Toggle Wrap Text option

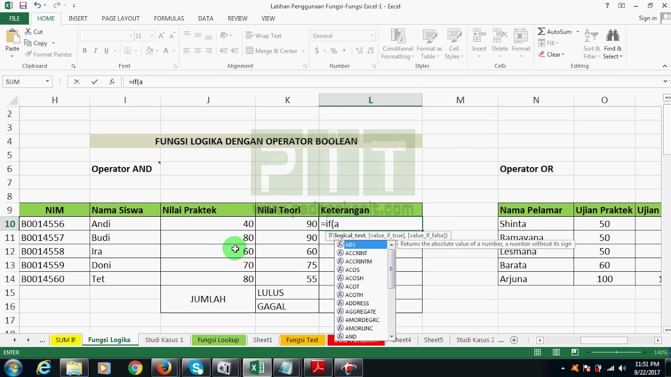pos(263,36)
